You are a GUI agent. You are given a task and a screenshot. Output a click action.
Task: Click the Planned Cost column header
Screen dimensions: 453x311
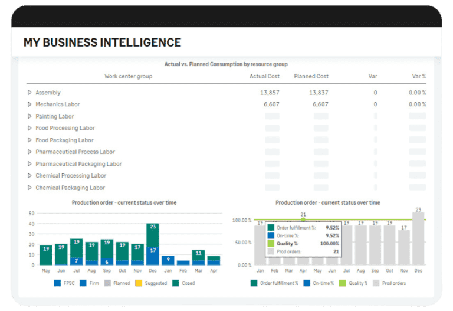311,76
